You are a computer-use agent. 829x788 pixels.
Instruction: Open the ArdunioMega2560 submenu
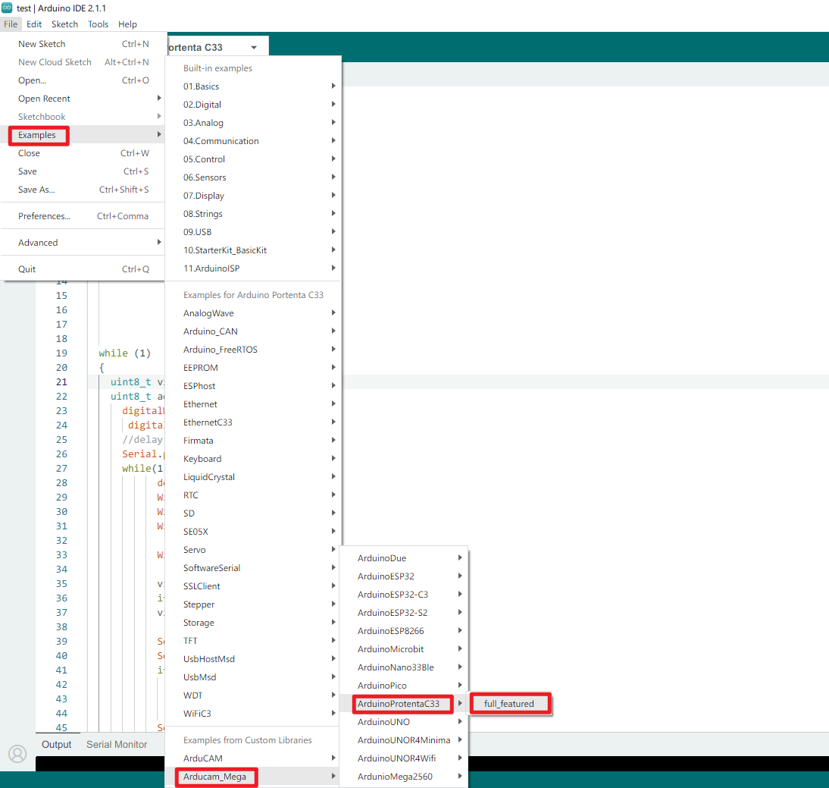coord(404,777)
